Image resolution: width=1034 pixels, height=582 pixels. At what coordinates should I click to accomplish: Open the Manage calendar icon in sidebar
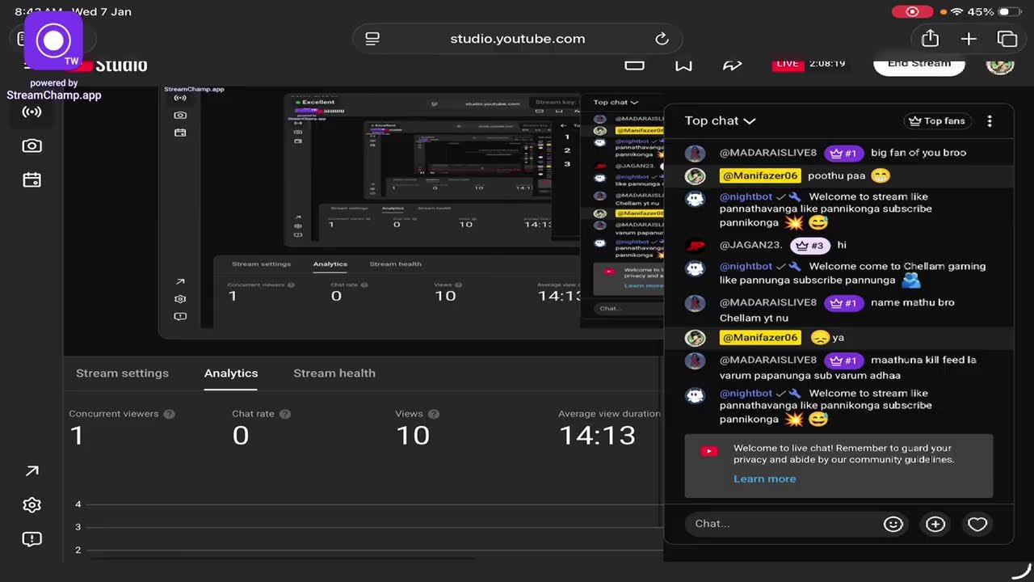[x=32, y=179]
